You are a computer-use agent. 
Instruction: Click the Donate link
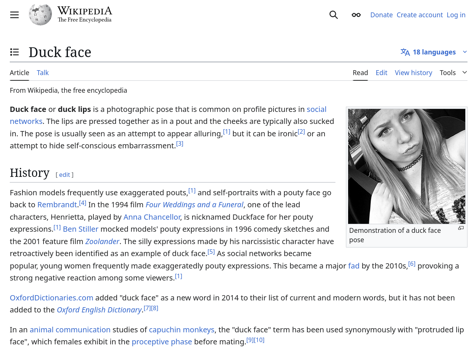pos(381,15)
